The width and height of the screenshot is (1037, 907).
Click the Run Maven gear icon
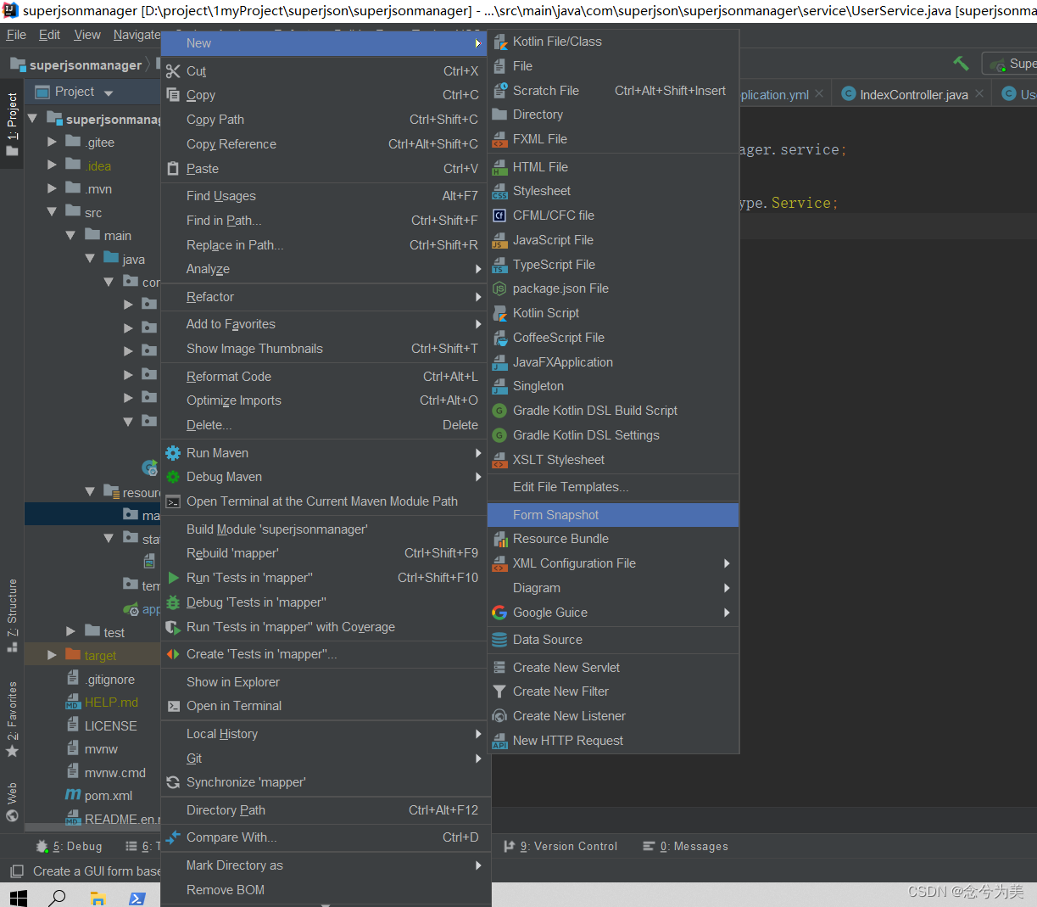click(x=173, y=453)
